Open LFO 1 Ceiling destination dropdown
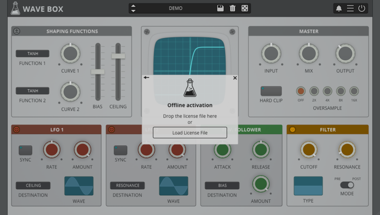380x215 pixels. (33, 186)
